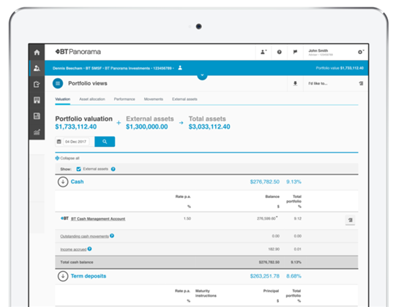The width and height of the screenshot is (396, 307).
Task: Click the blue search button
Action: click(x=105, y=142)
